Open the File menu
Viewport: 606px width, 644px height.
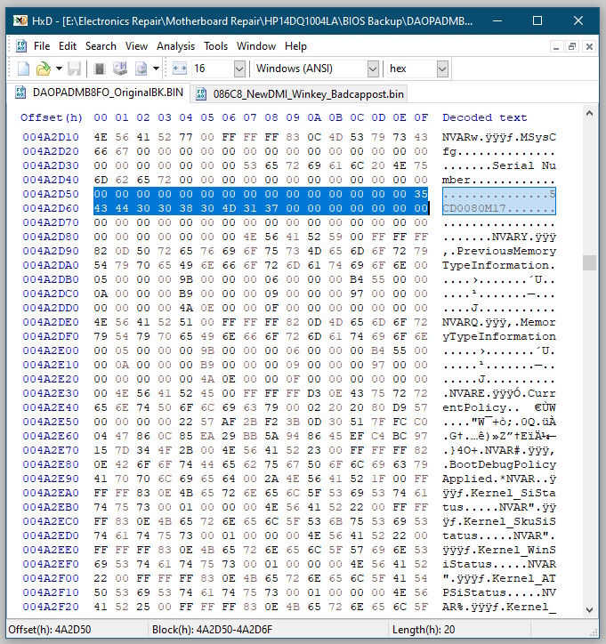42,46
